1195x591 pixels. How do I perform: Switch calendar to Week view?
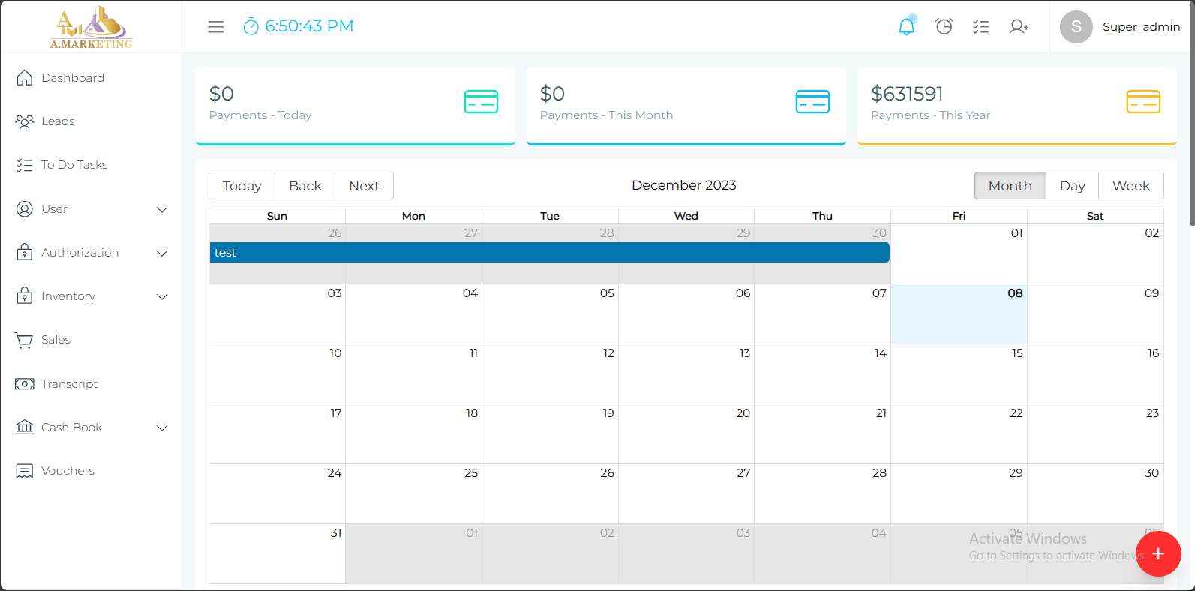[x=1130, y=186]
